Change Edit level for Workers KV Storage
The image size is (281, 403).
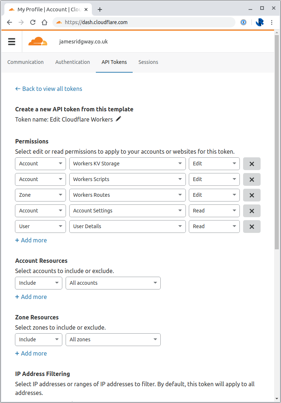point(214,164)
